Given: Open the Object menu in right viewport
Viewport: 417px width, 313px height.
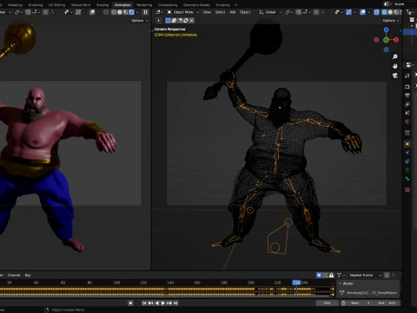Looking at the screenshot, I should tap(245, 12).
